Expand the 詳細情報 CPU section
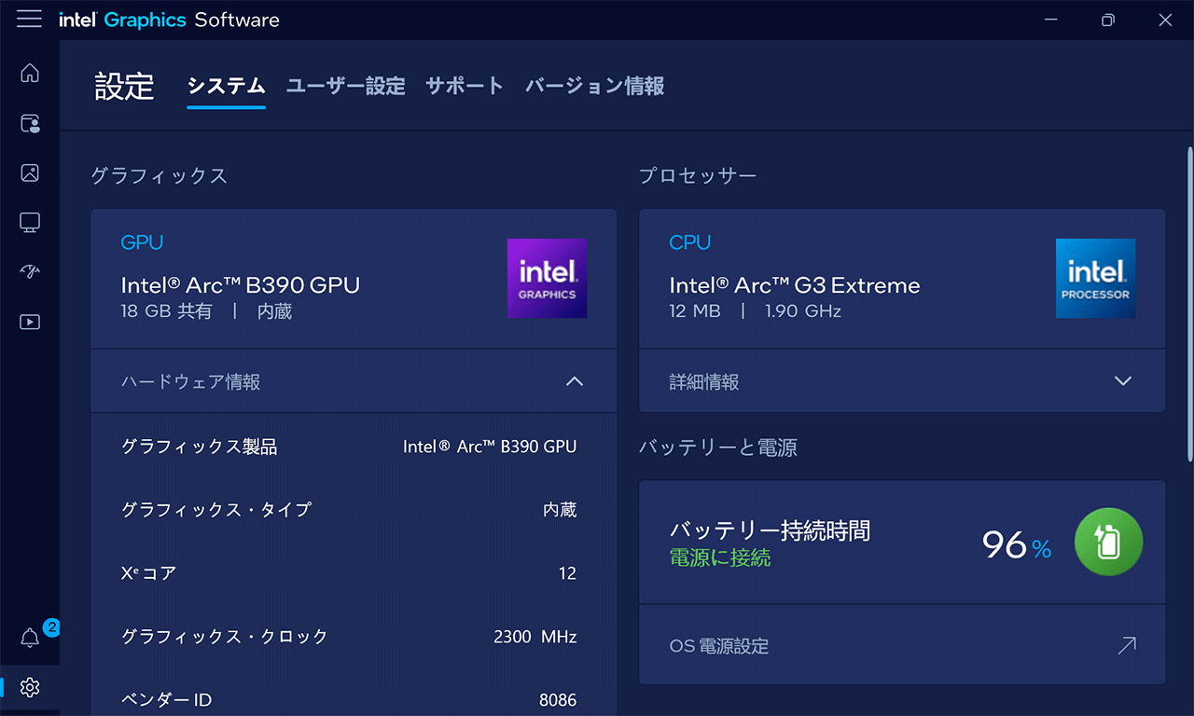The height and width of the screenshot is (716, 1194). pos(902,381)
